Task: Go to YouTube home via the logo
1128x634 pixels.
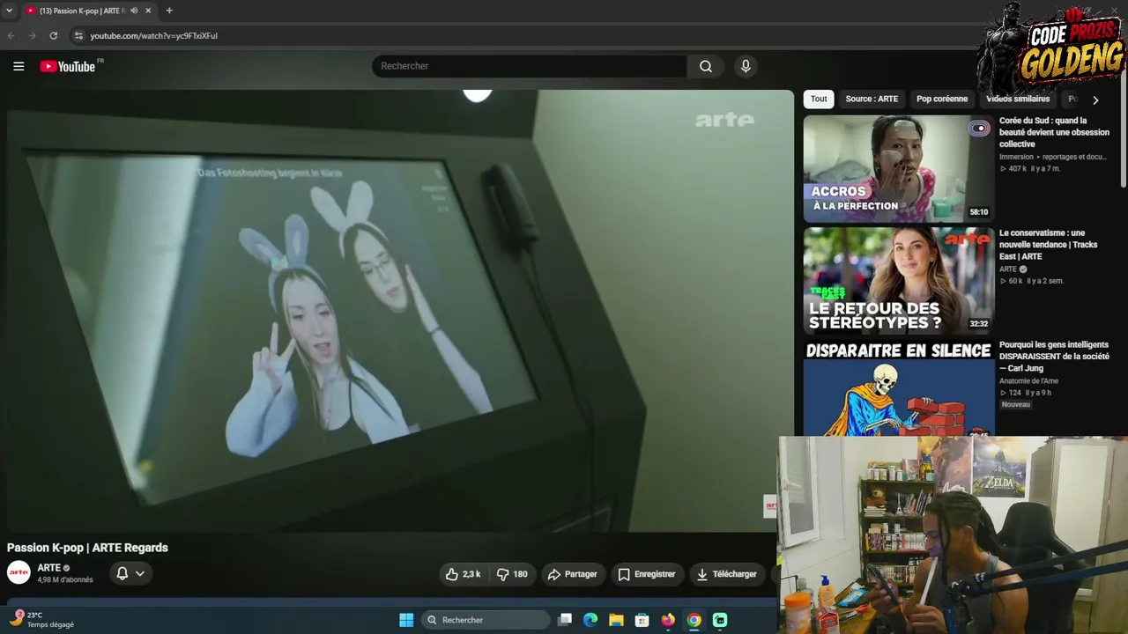Action: [68, 66]
